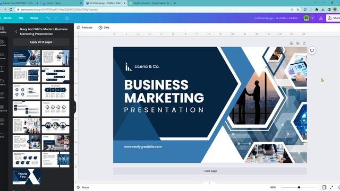Open the Elements sidebar tab
This screenshot has height=191, width=340.
2,42
